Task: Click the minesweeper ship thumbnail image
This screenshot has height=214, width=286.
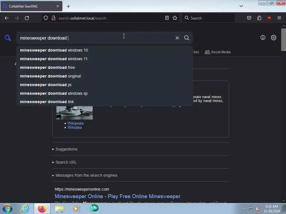Action: click(x=74, y=113)
